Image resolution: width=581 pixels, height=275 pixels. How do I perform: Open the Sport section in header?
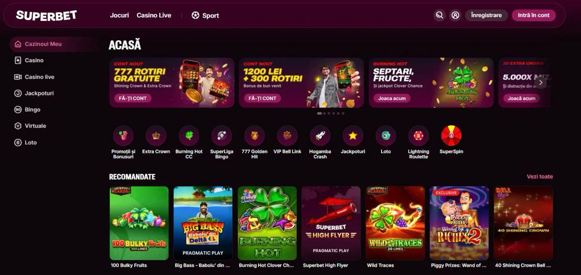(205, 15)
